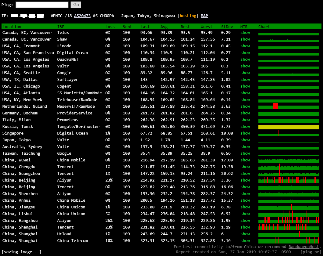Show MTR for Chengdu Tencent row
The width and height of the screenshot is (323, 256).
pyautogui.click(x=245, y=167)
